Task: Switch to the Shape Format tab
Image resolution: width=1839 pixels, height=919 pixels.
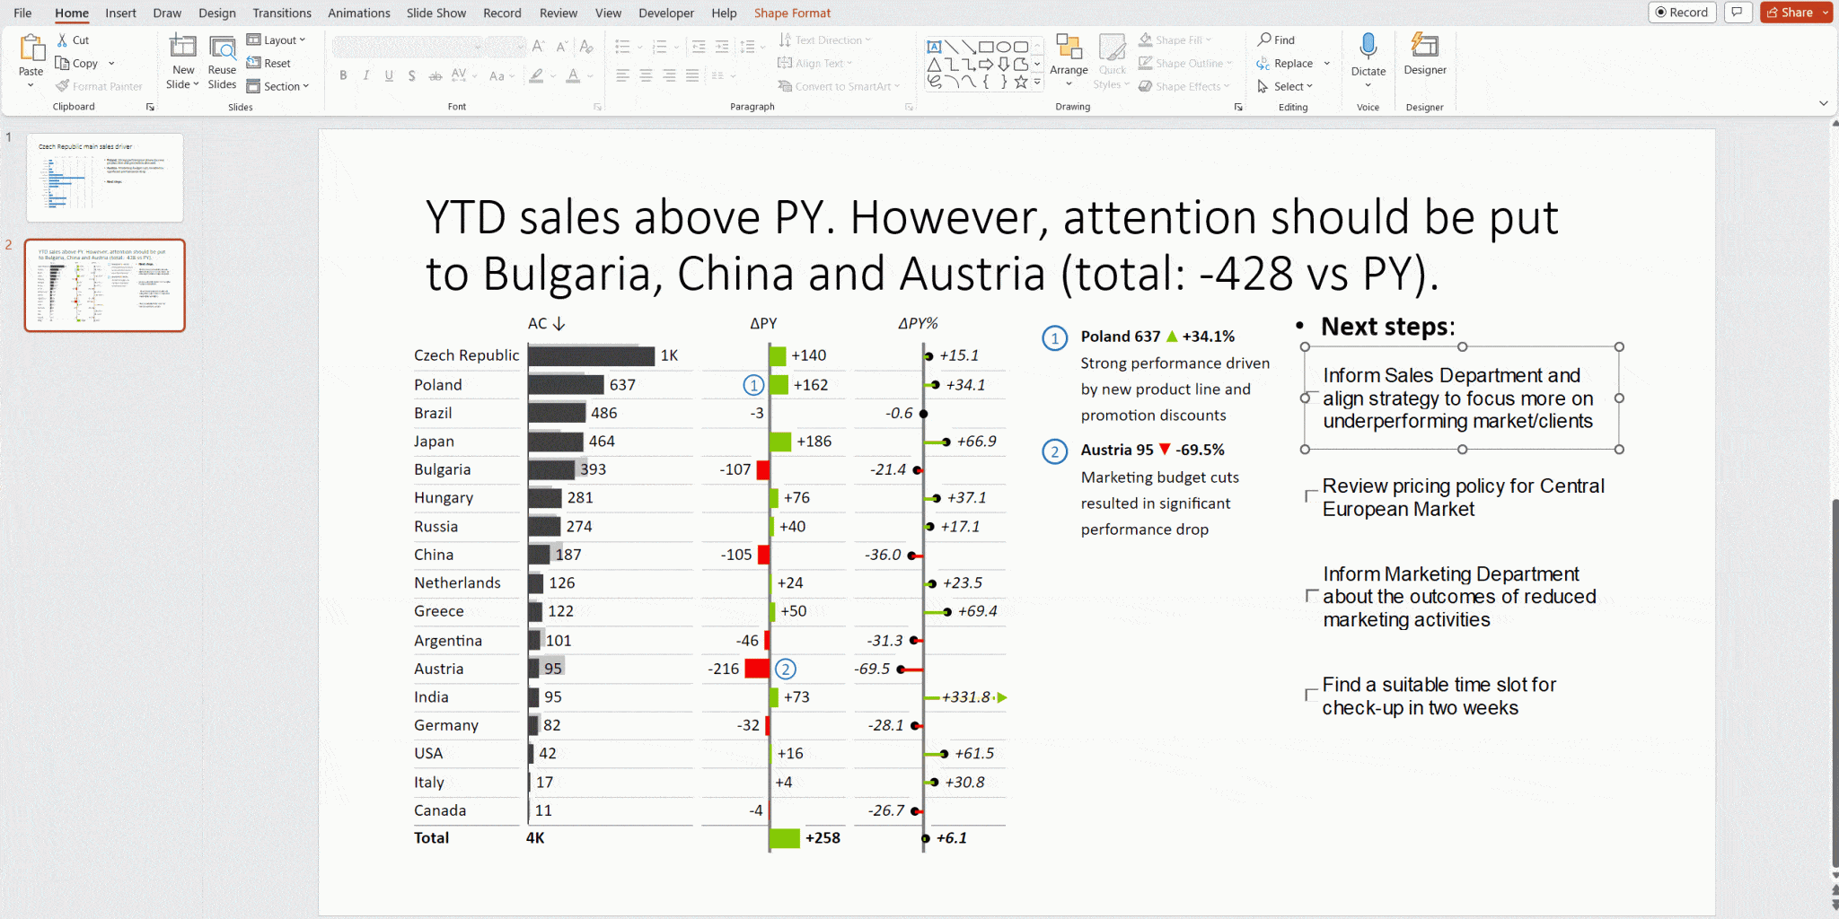Action: pos(792,13)
